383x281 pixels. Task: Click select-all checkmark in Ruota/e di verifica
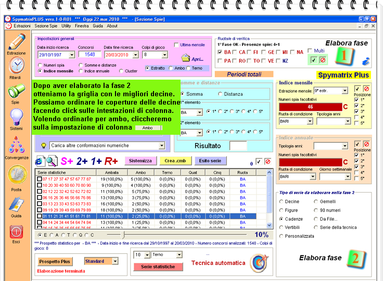pyautogui.click(x=313, y=60)
